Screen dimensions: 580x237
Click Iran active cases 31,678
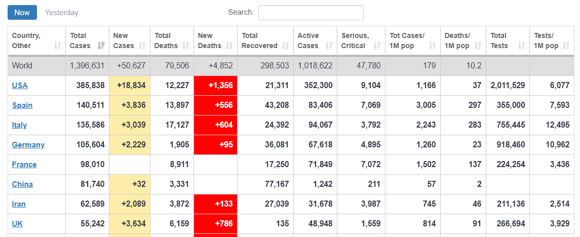pyautogui.click(x=320, y=204)
